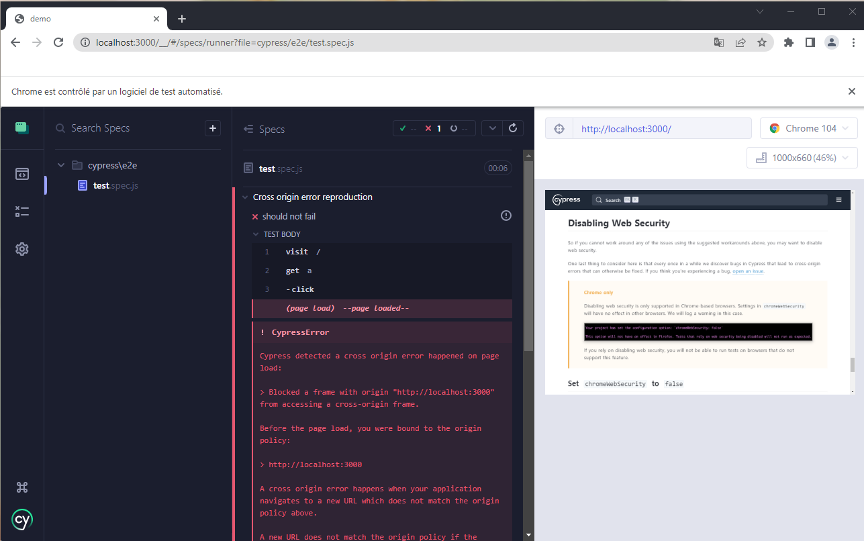Collapse the Specs list arrow icon
864x541 pixels.
(248, 129)
